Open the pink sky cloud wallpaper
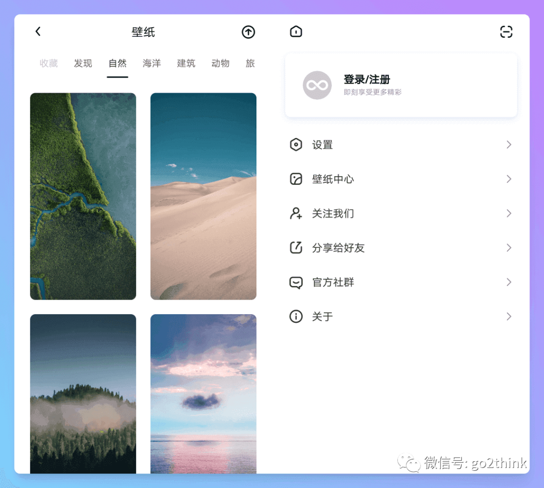Screen dimensions: 544x488 pos(203,394)
